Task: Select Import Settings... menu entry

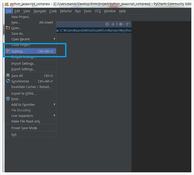Action: pos(30,63)
